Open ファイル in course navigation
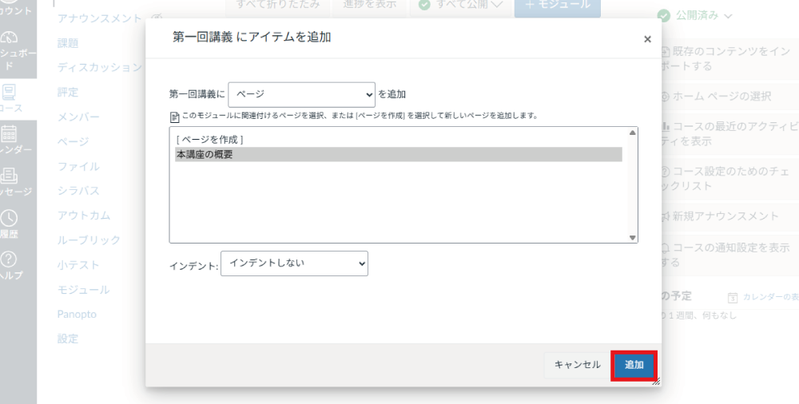Viewport: 799px width, 404px height. 78,167
